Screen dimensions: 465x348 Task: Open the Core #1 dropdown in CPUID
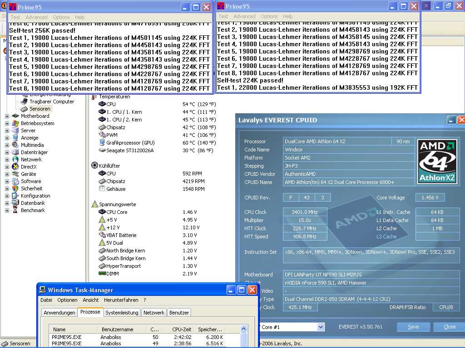pyautogui.click(x=321, y=327)
